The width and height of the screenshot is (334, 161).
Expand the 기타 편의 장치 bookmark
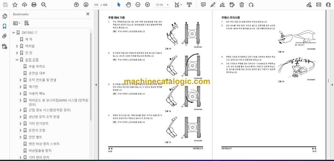[20, 157]
